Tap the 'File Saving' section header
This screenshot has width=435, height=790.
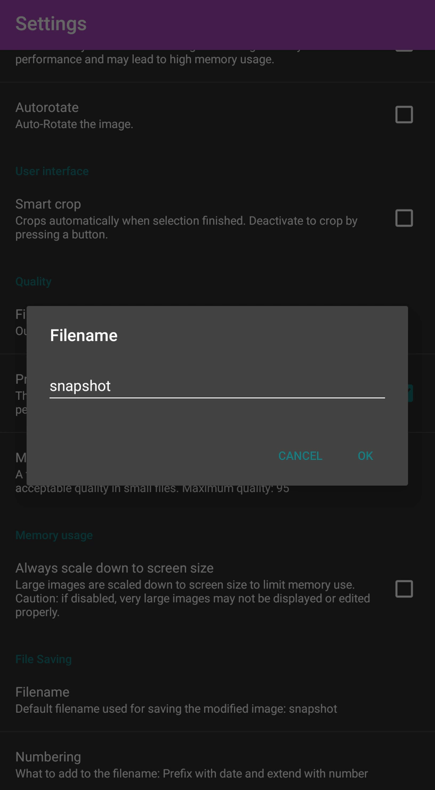pos(44,659)
